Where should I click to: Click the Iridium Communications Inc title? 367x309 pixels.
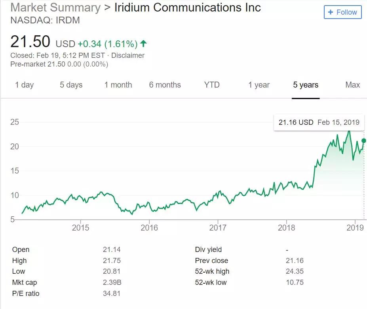click(x=188, y=8)
